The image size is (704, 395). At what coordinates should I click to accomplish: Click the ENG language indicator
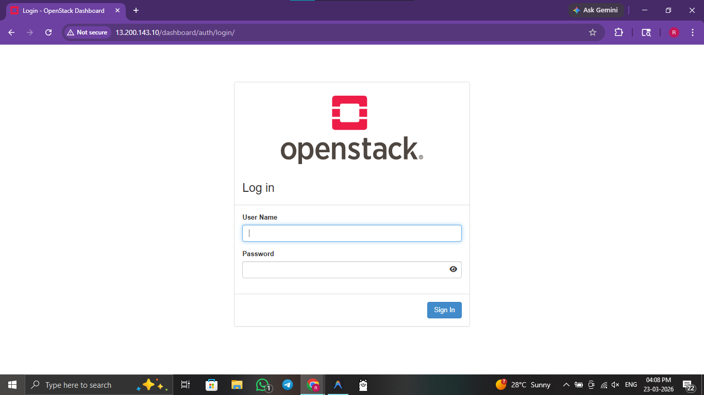pyautogui.click(x=631, y=385)
